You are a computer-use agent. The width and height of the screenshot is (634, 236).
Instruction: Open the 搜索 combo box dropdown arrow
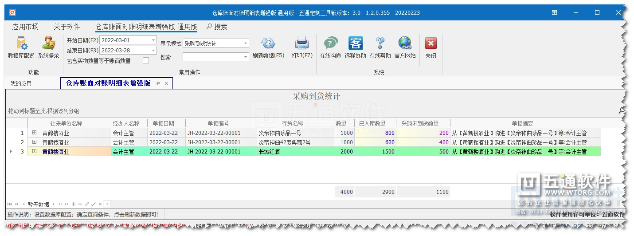click(246, 57)
